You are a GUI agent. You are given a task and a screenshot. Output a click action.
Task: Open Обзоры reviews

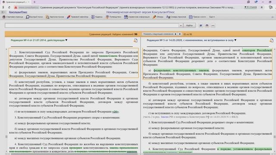[158, 17]
